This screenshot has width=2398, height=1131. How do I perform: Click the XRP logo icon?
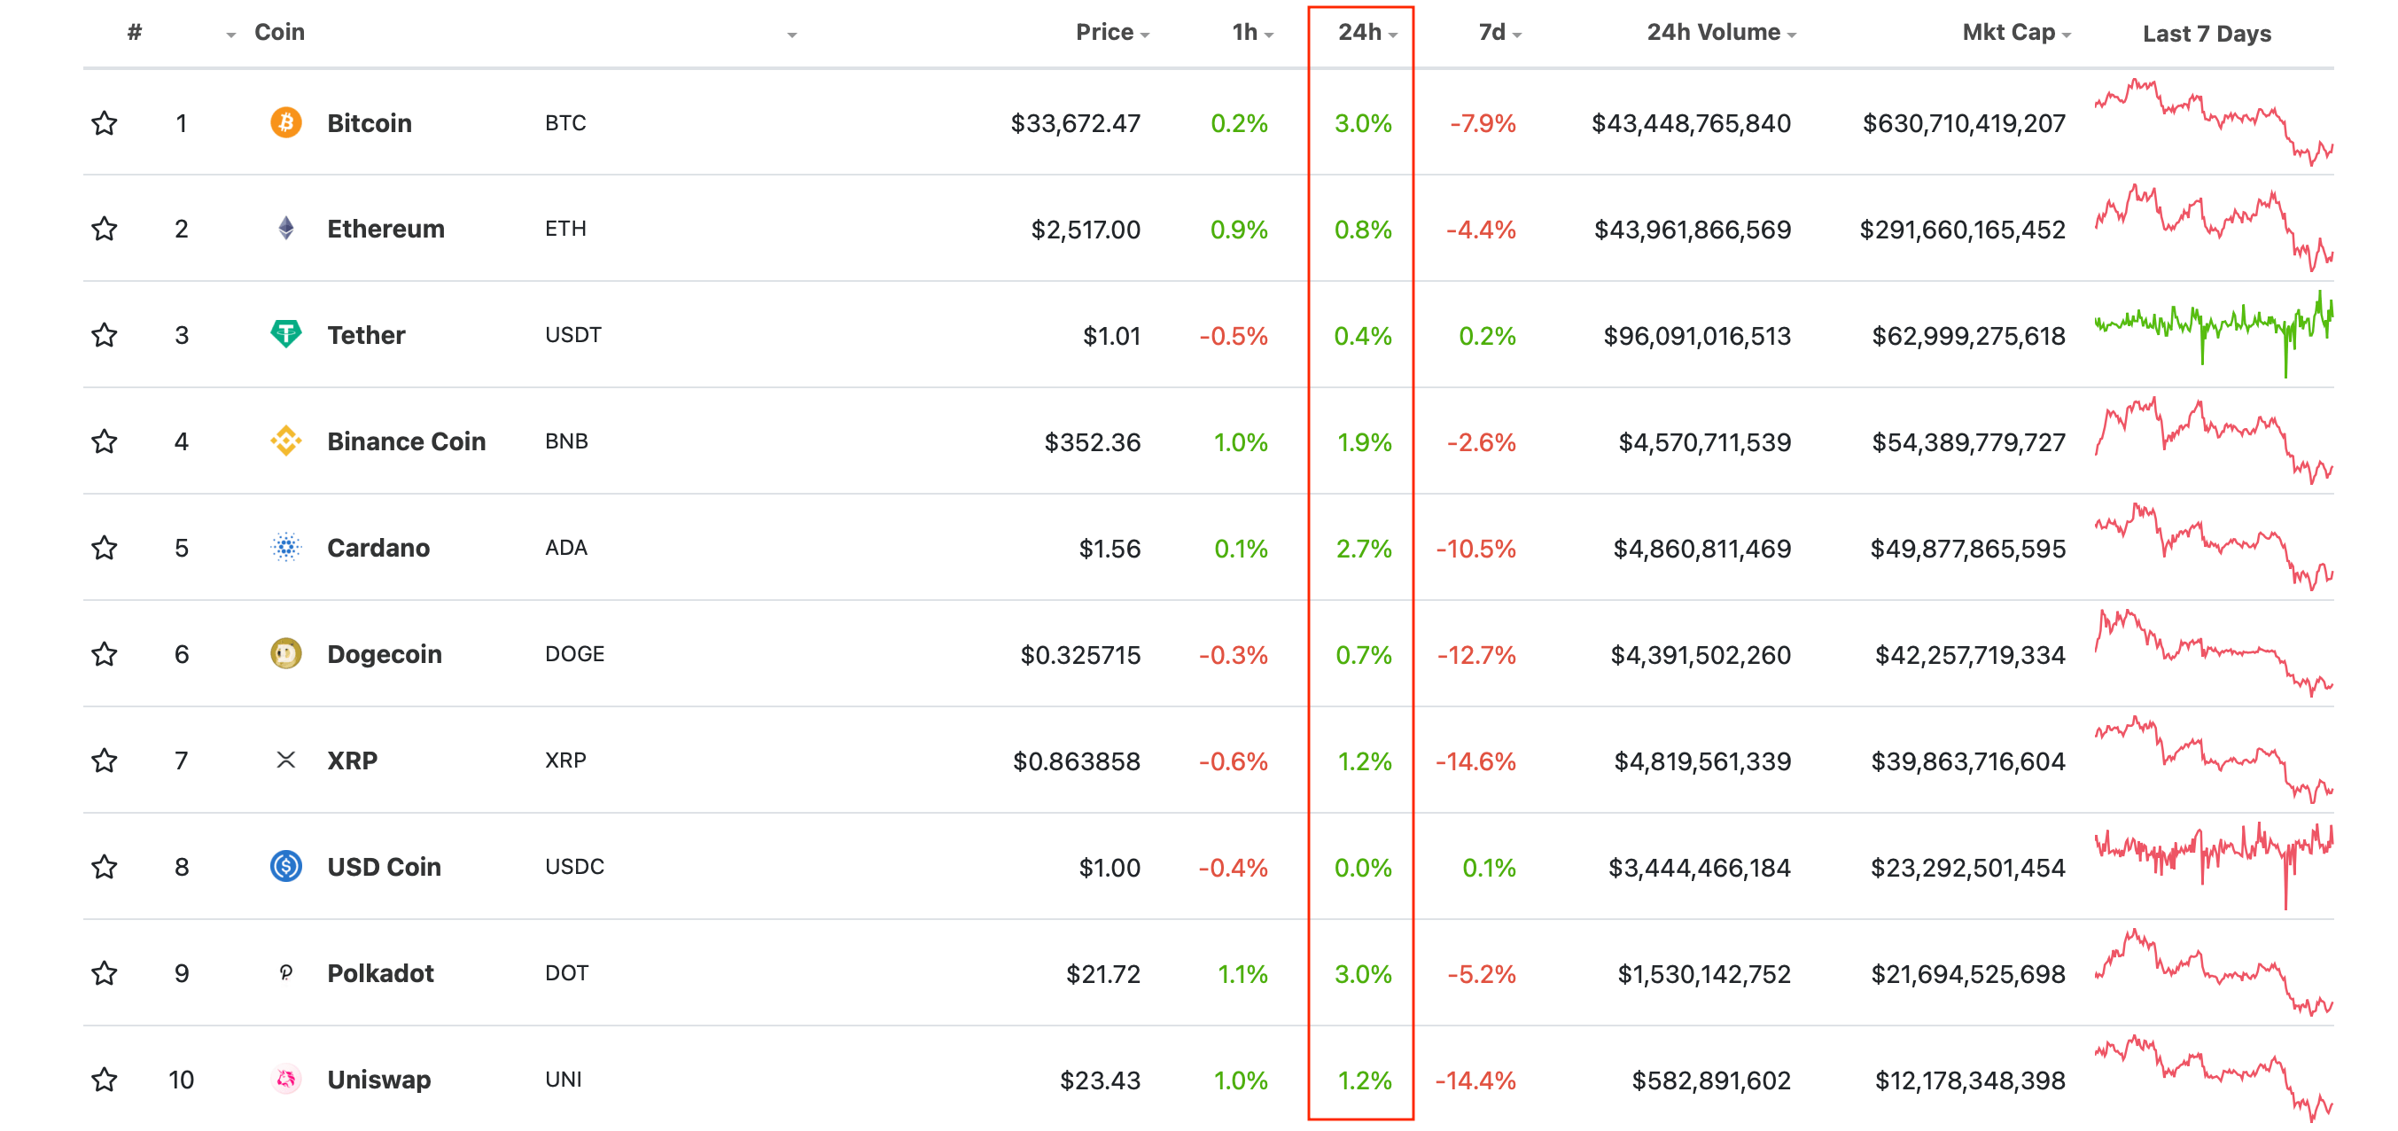coord(285,760)
